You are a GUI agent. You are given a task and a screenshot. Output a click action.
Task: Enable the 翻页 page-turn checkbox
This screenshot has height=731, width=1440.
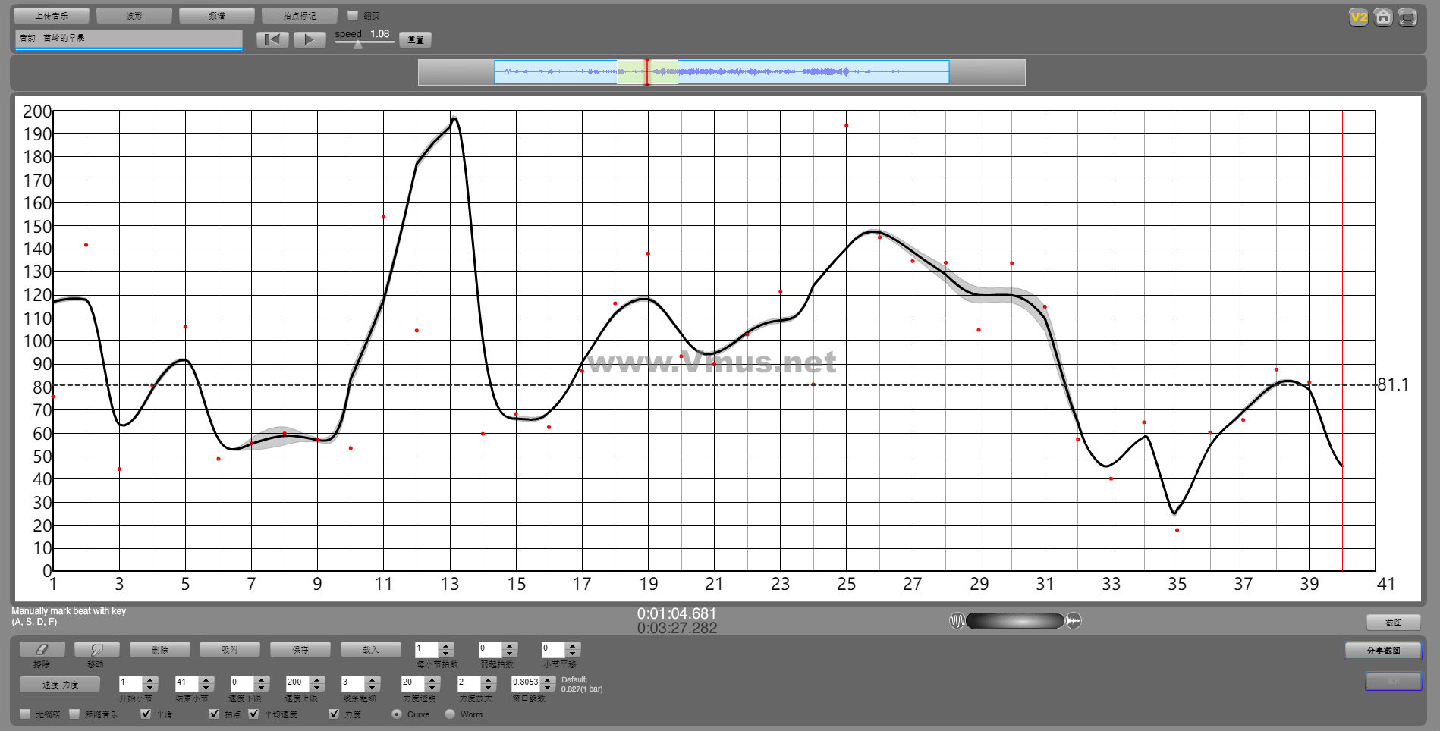coord(353,15)
